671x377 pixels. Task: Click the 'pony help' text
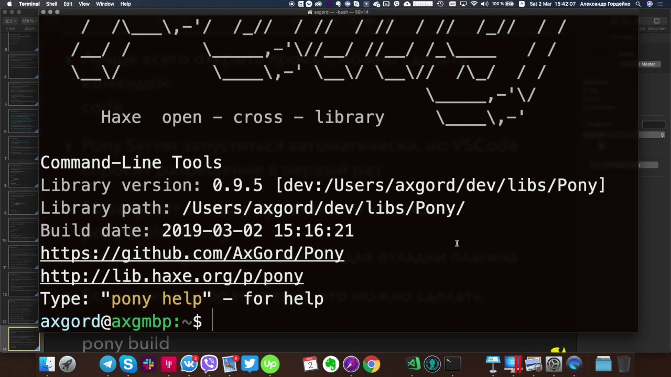tap(156, 299)
